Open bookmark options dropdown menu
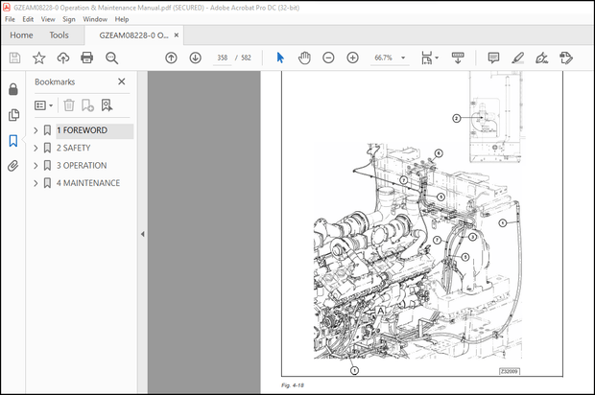 click(x=43, y=105)
